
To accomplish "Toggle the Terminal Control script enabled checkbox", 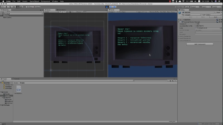I will coord(182,22).
